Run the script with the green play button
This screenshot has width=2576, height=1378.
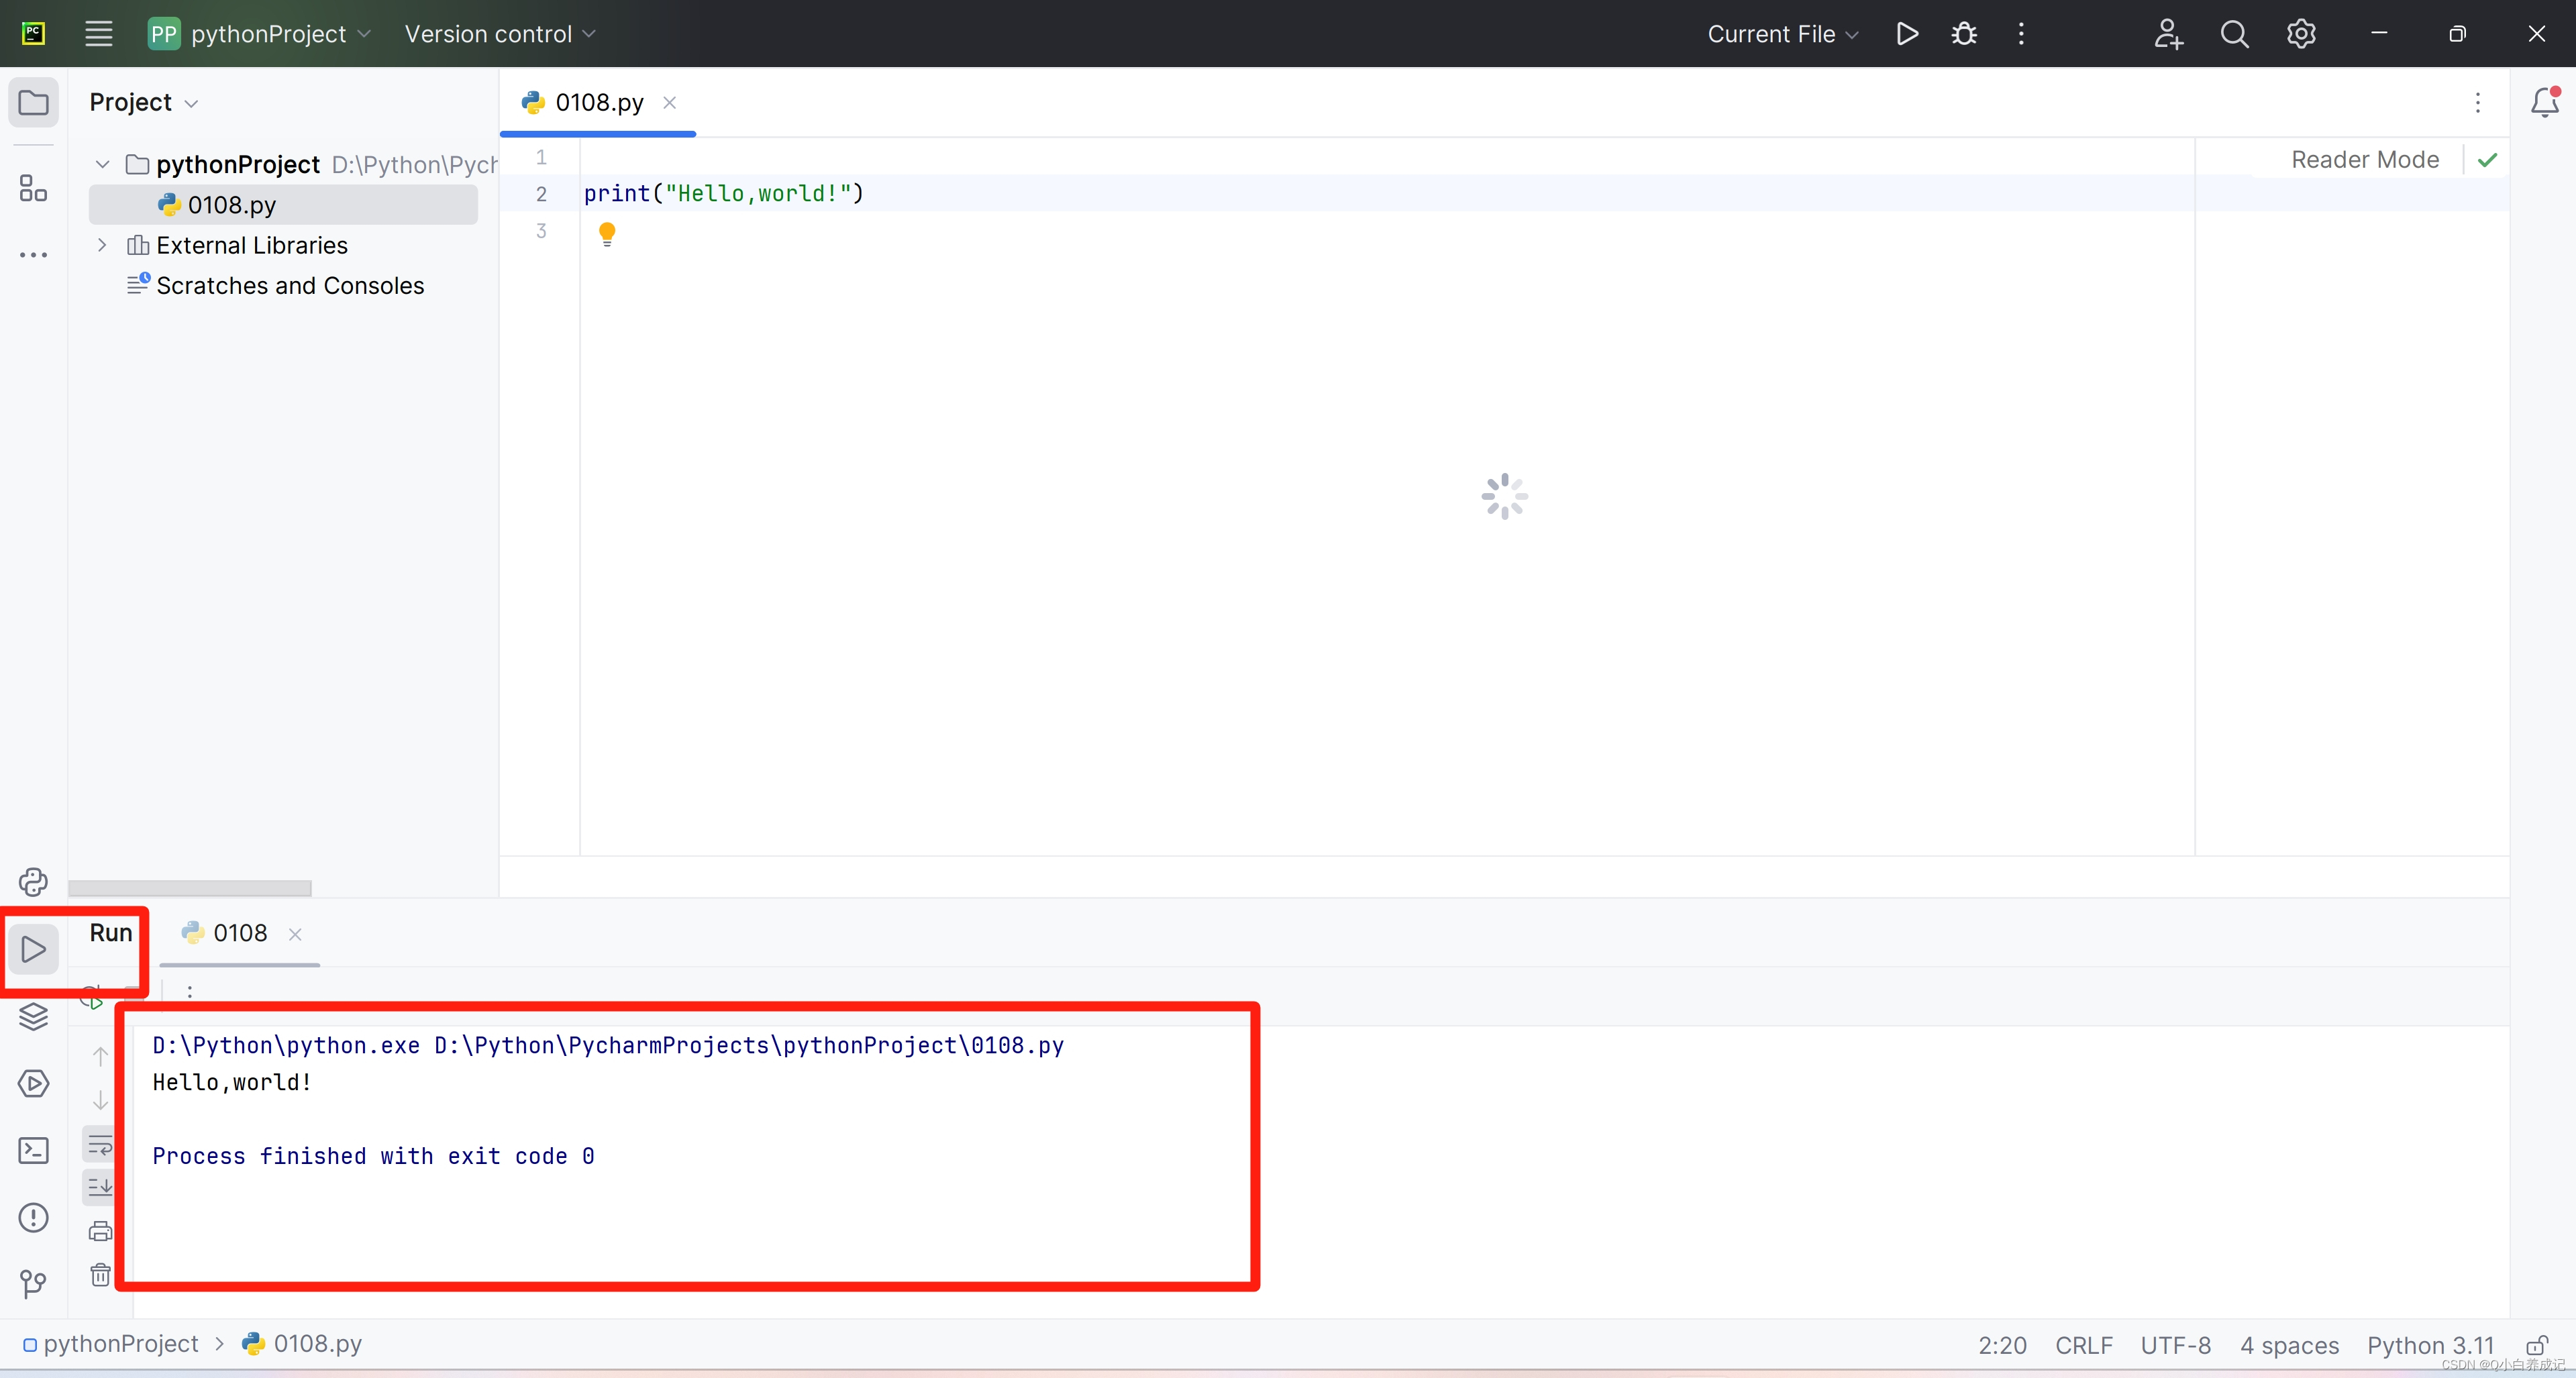1906,33
